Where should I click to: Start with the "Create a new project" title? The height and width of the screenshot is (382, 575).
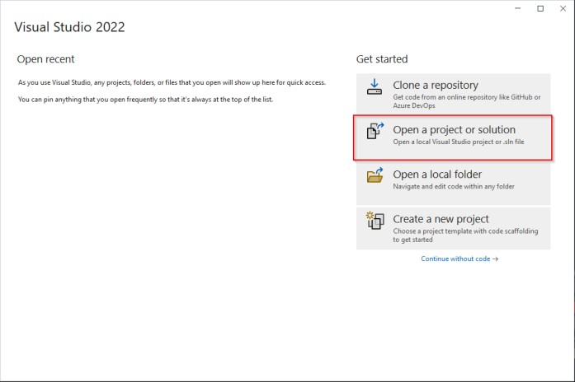tap(441, 219)
